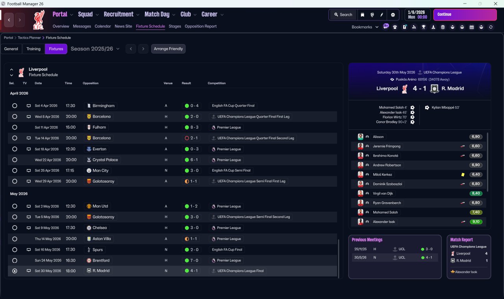Click the TV icon on the Birmingham fixture row
This screenshot has width=504, height=299.
(x=28, y=106)
